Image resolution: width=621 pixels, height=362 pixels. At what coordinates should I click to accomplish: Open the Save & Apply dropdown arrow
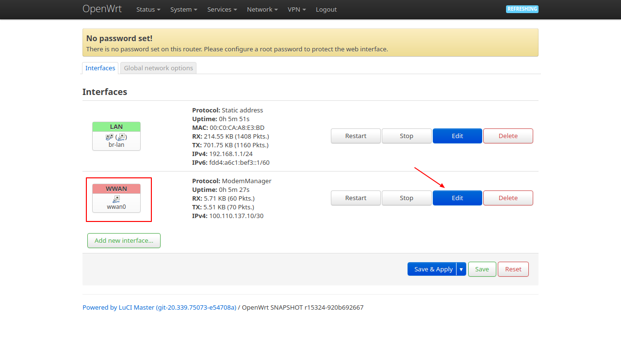click(461, 269)
